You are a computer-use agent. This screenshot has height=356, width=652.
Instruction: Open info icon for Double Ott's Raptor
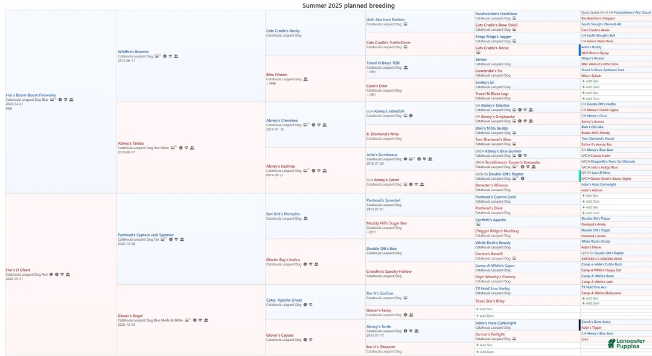[522, 179]
